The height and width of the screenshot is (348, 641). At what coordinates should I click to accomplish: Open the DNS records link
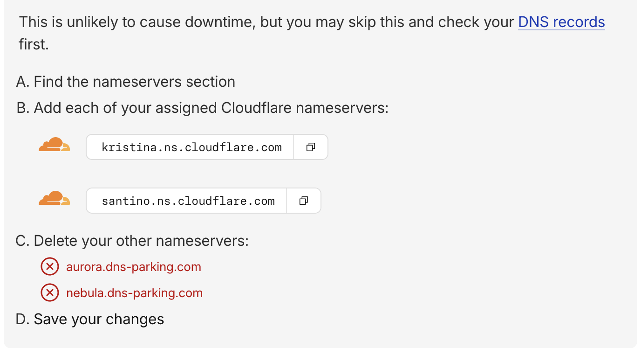[x=561, y=22]
